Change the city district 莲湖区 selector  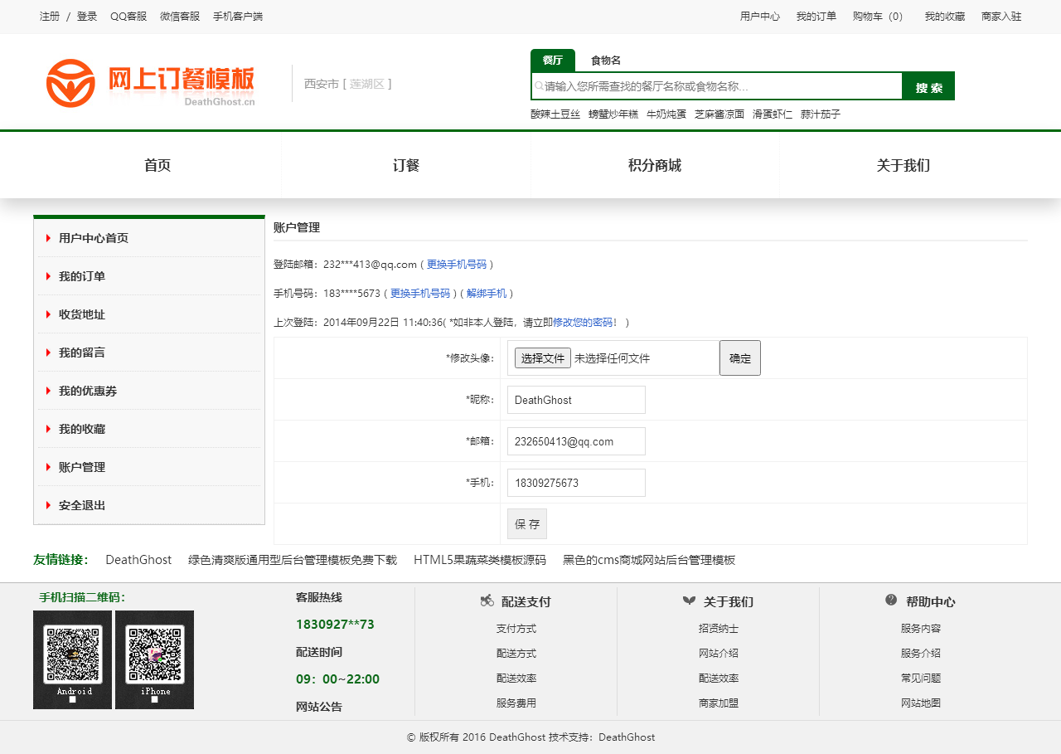pyautogui.click(x=366, y=84)
